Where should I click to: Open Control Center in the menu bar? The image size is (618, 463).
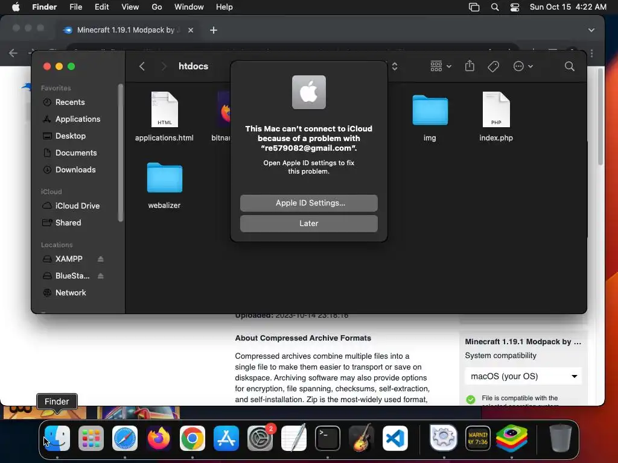(515, 7)
